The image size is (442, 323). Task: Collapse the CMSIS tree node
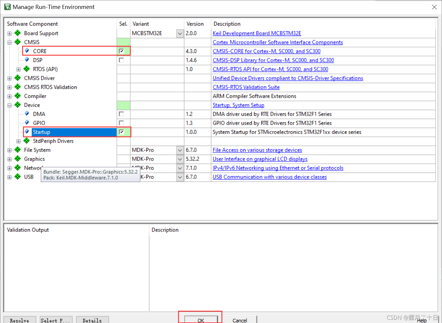click(x=10, y=42)
